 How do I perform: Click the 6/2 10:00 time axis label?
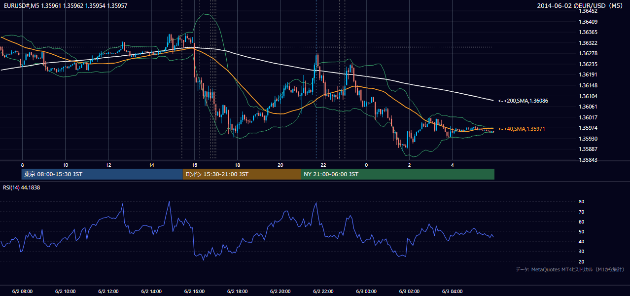pyautogui.click(x=66, y=291)
